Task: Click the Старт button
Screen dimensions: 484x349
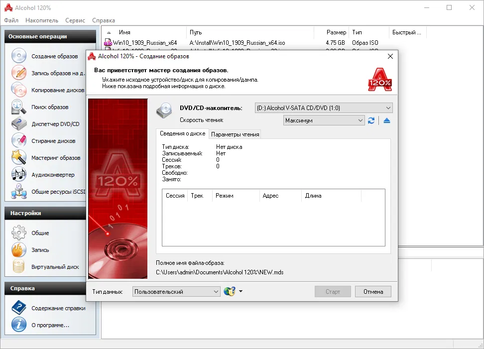Action: pos(333,292)
